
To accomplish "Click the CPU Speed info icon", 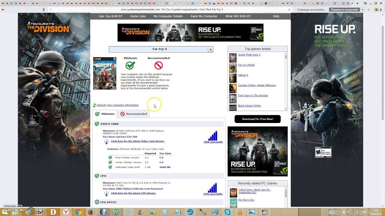I will [x=97, y=202].
